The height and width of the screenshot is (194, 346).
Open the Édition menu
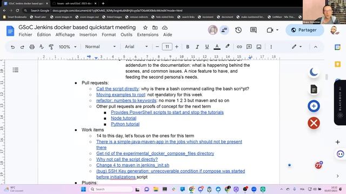pos(44,34)
